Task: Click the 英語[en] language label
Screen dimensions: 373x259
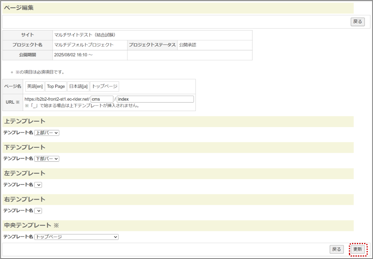Action: tap(35, 87)
